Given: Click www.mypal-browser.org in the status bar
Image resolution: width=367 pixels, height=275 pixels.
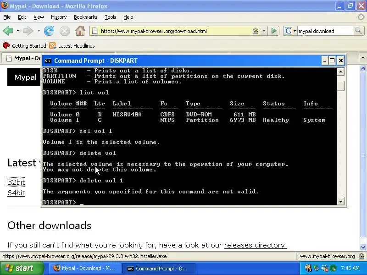Looking at the screenshot, I should click(328, 256).
